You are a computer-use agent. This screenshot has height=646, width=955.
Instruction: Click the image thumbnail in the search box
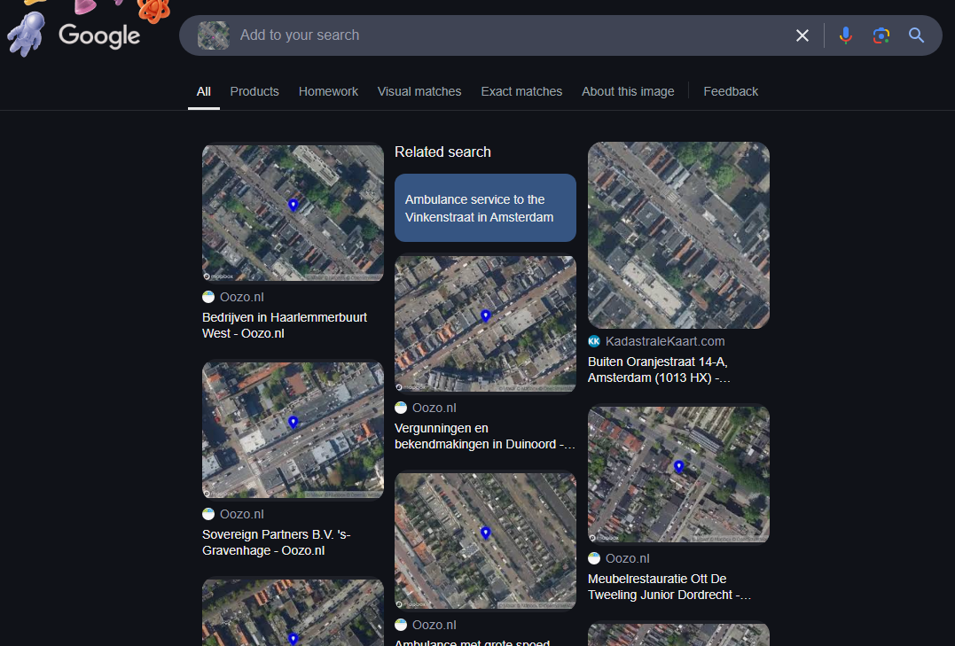click(213, 35)
